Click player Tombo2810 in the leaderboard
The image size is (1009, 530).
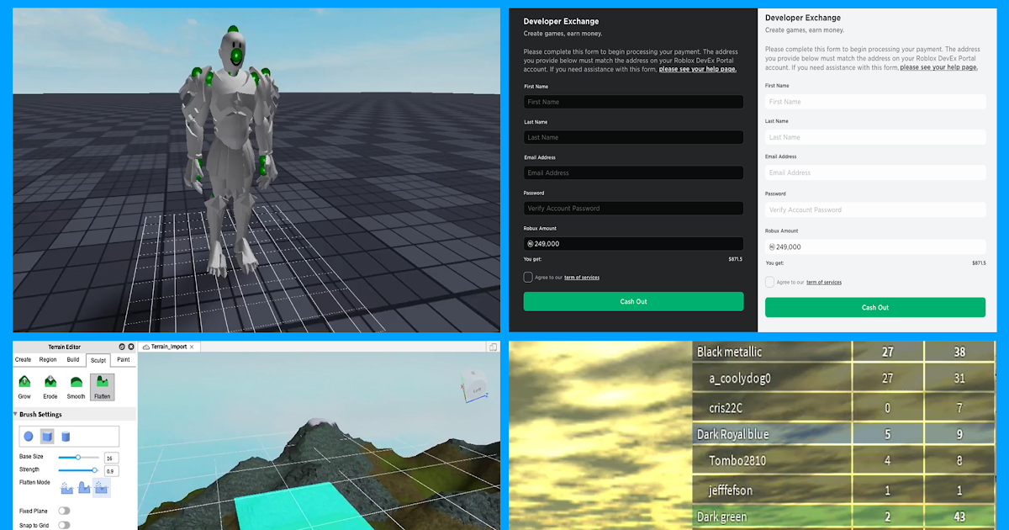(x=844, y=461)
